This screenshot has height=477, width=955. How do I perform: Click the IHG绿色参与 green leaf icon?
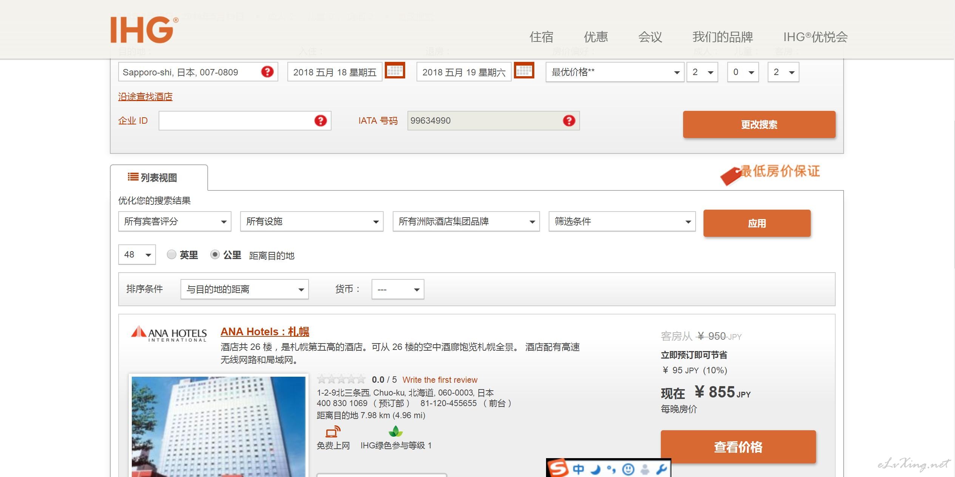click(x=395, y=431)
